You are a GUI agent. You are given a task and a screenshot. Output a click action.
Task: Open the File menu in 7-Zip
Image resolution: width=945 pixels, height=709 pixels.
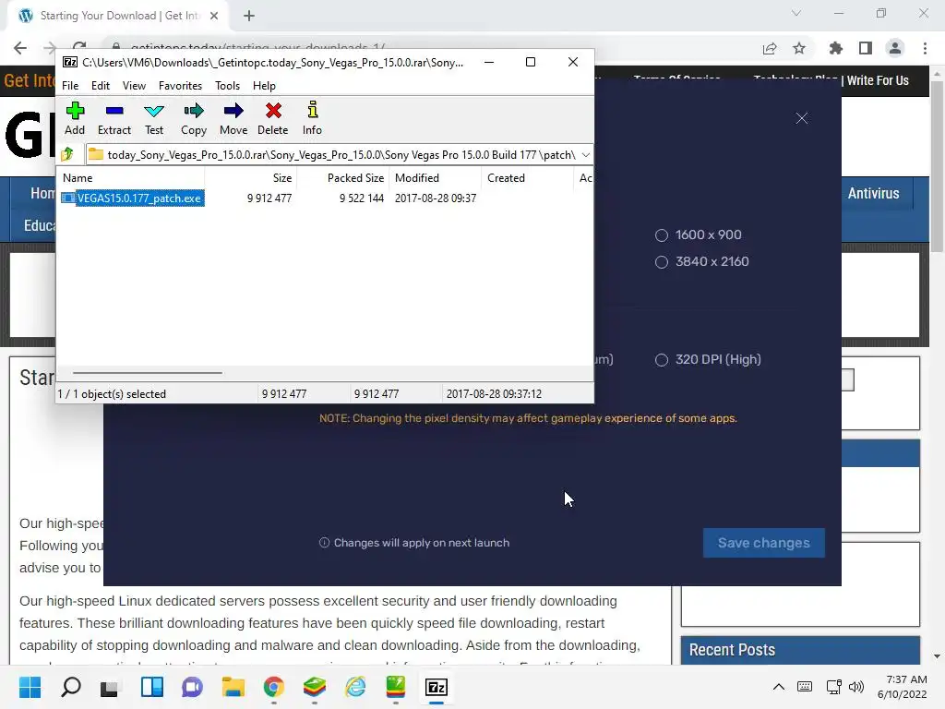(70, 86)
